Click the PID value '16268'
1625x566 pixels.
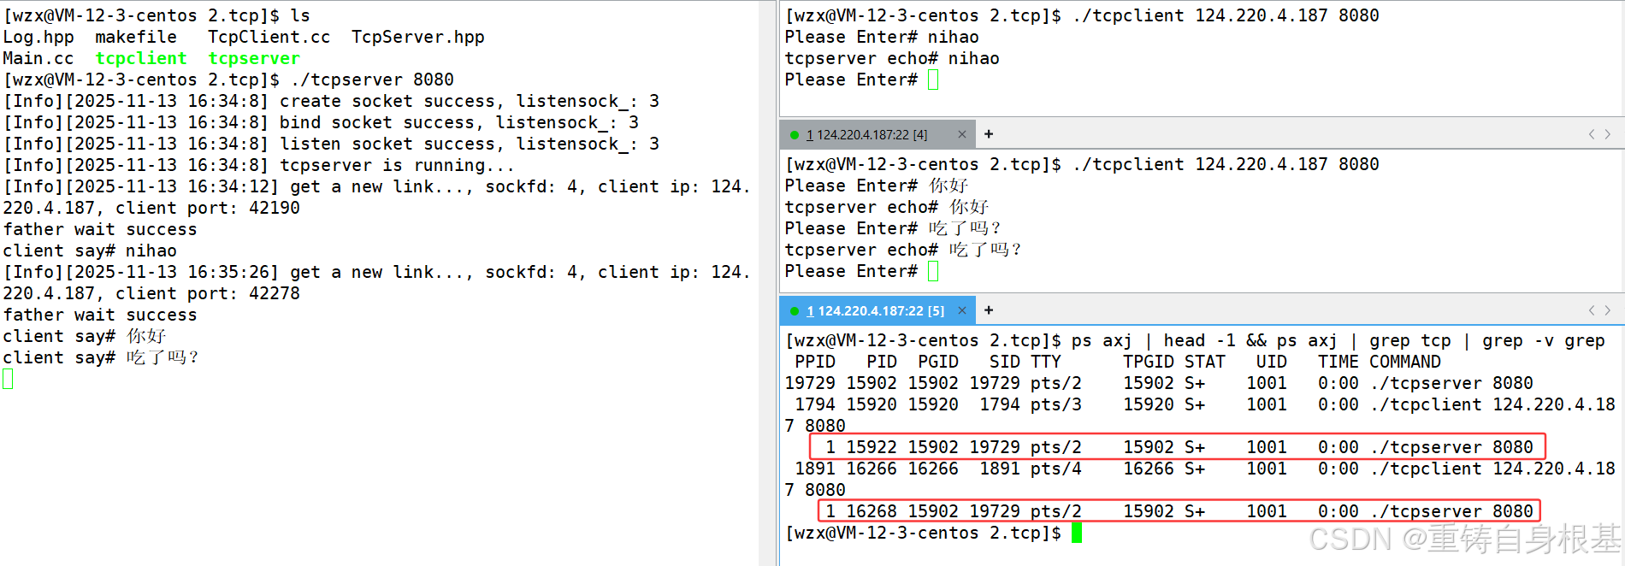(872, 511)
